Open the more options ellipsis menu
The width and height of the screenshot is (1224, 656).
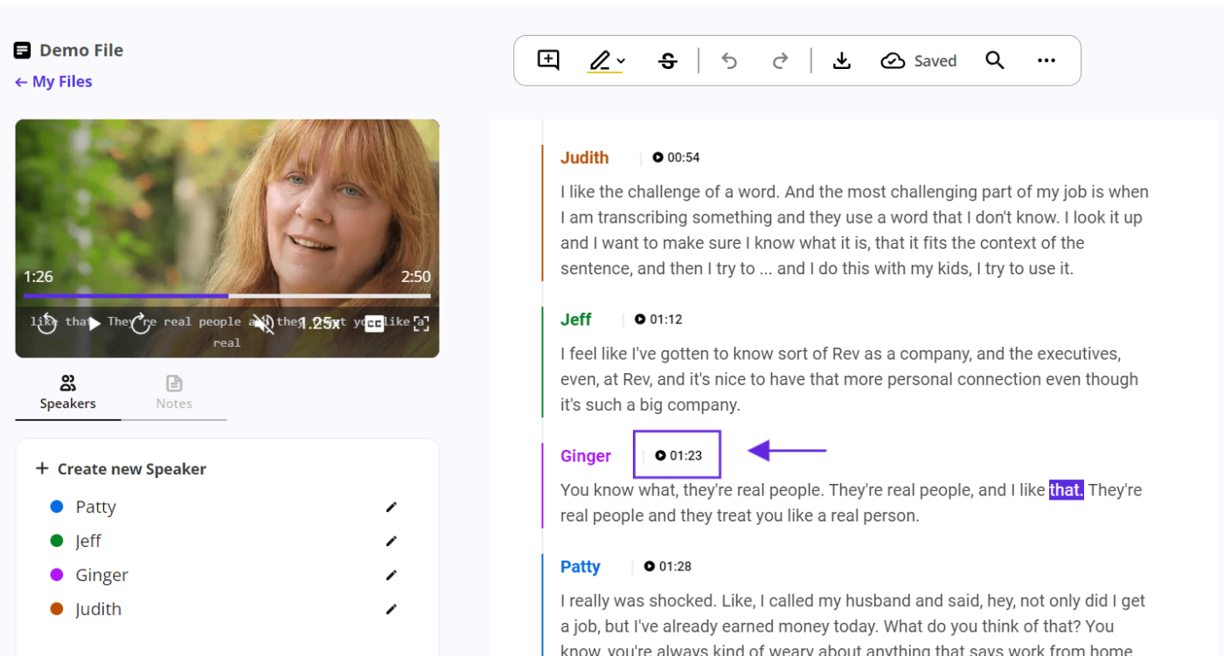pos(1046,61)
